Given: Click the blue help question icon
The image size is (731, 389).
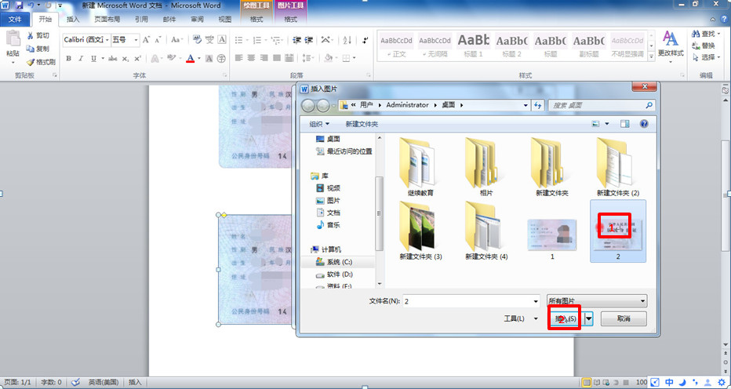Looking at the screenshot, I should 644,124.
